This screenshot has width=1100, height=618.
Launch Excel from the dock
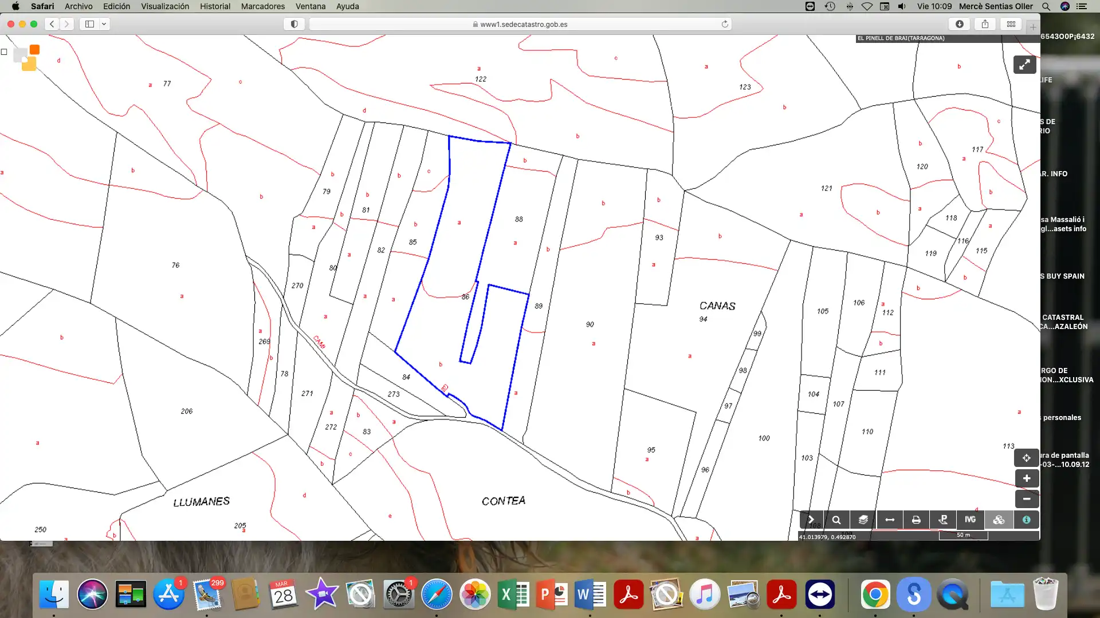513,594
